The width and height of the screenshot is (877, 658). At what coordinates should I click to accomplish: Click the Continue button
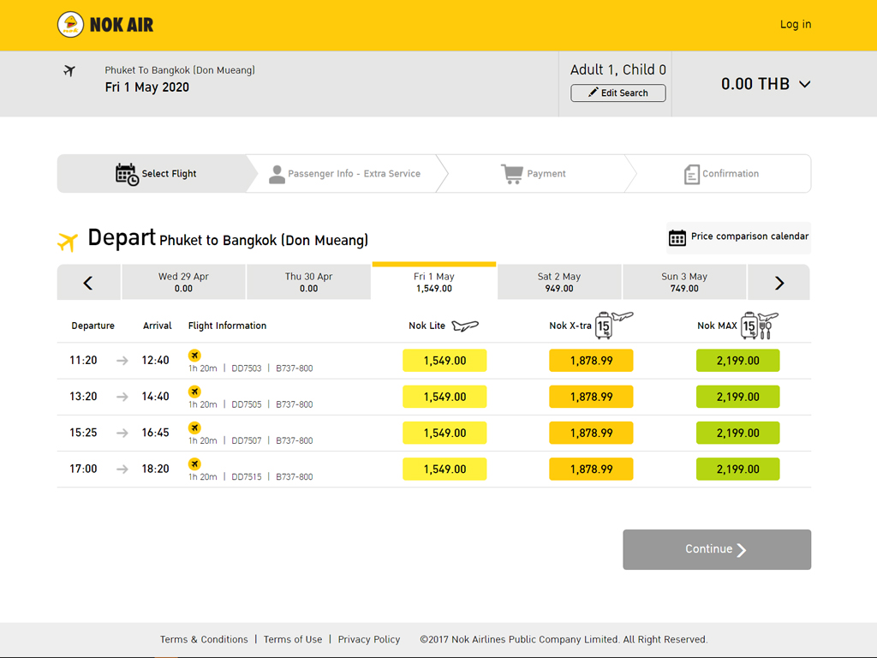pyautogui.click(x=717, y=549)
